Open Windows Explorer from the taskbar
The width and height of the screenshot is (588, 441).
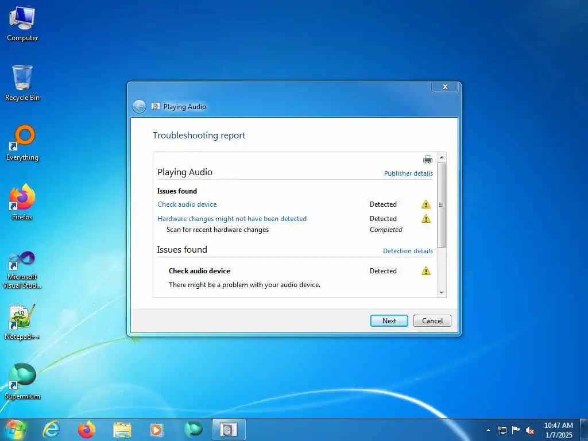pos(122,430)
